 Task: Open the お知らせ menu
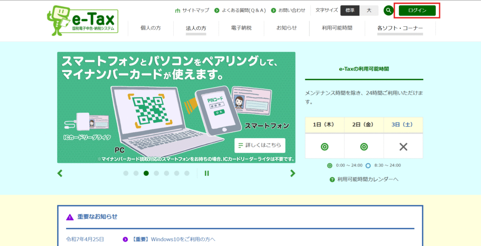point(287,28)
